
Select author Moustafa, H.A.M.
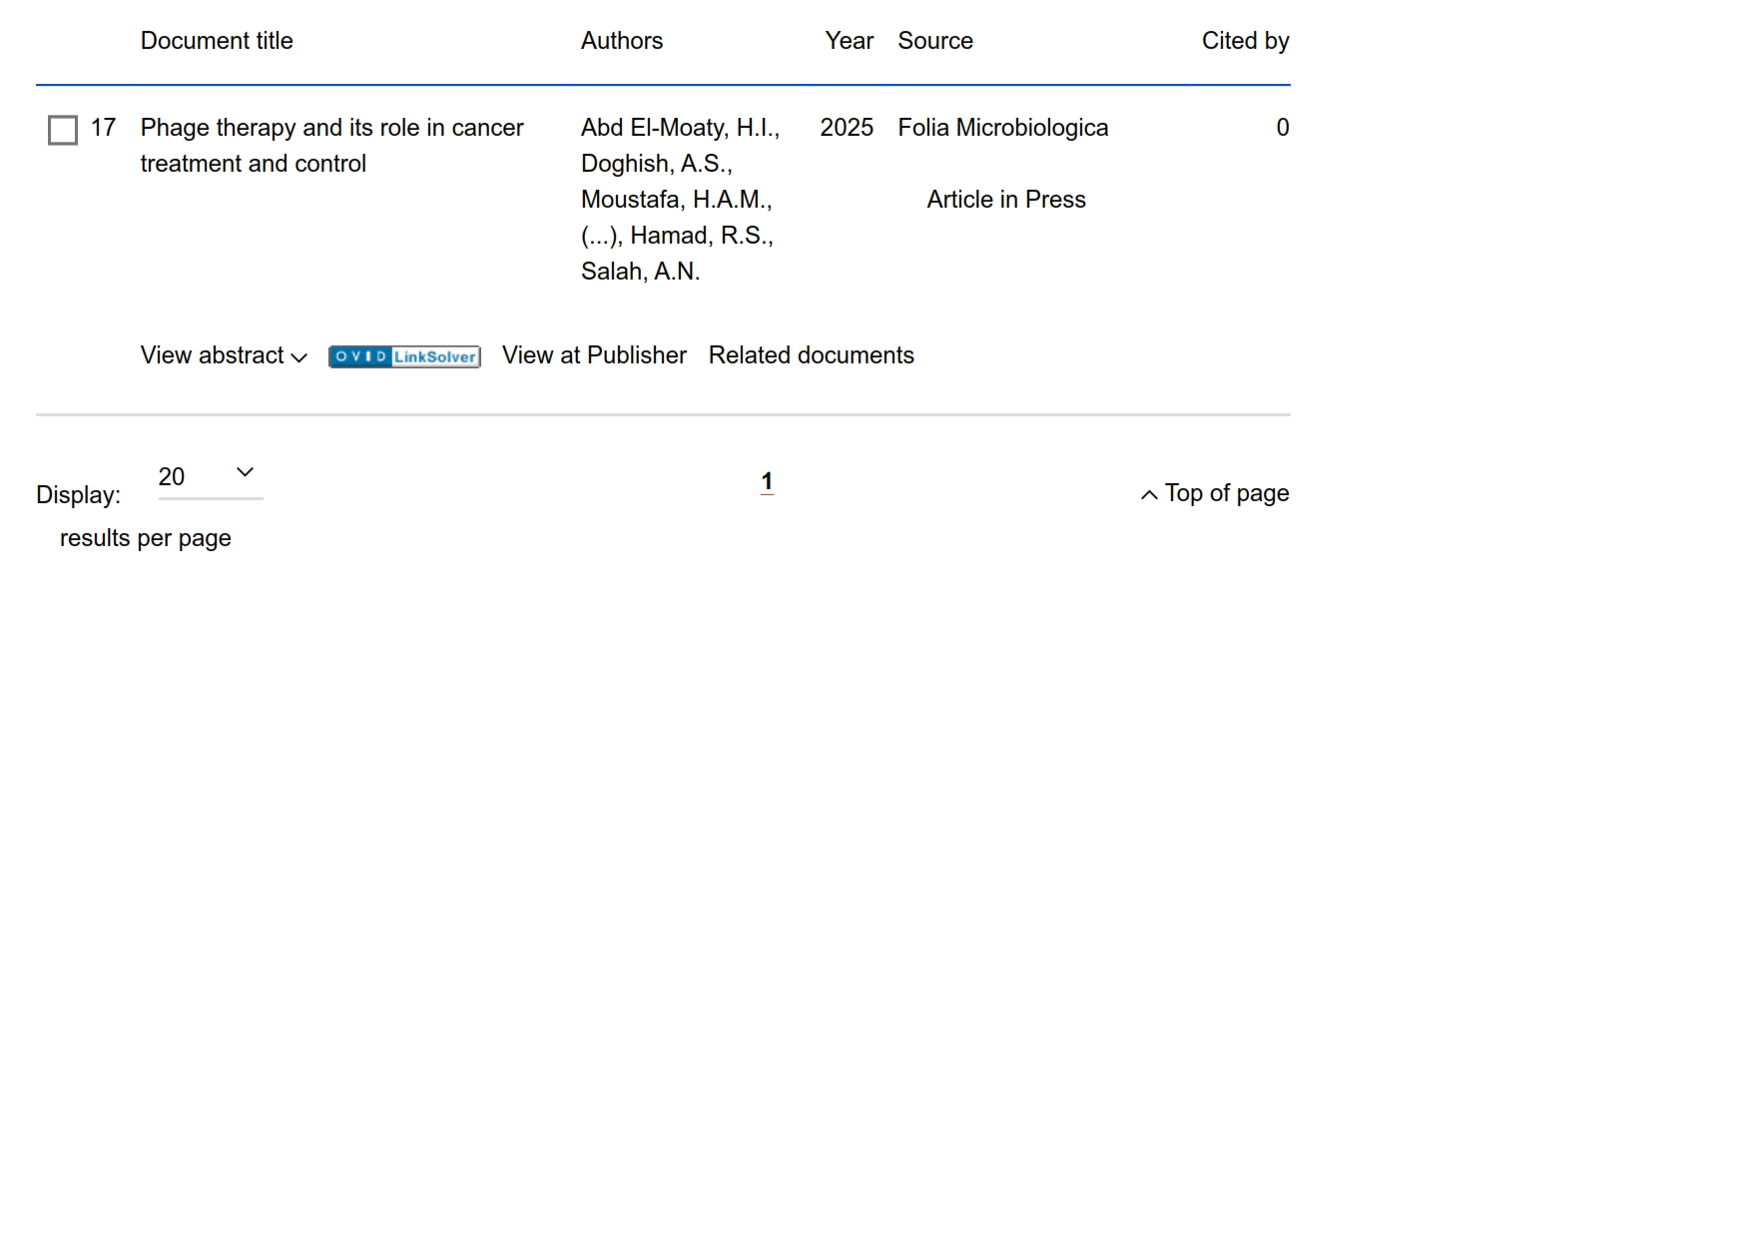(x=675, y=201)
